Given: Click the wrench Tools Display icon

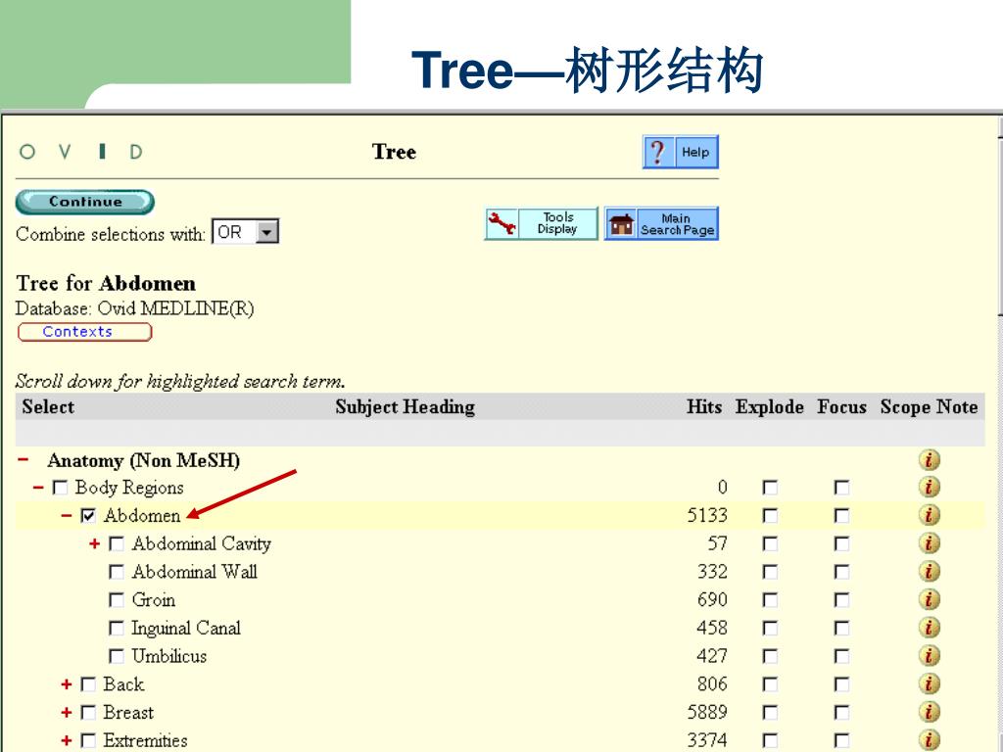Looking at the screenshot, I should [501, 224].
